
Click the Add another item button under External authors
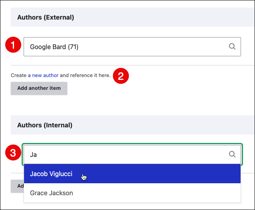(39, 88)
